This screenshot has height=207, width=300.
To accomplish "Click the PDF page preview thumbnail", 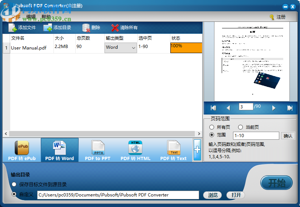I will tap(252, 61).
